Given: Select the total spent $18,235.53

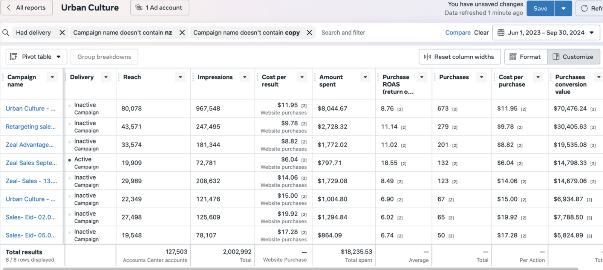Looking at the screenshot, I should (357, 252).
